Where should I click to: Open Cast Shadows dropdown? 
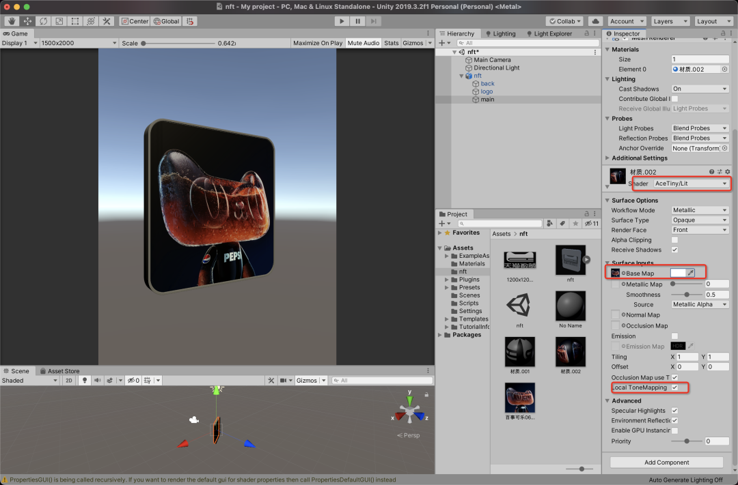coord(700,89)
